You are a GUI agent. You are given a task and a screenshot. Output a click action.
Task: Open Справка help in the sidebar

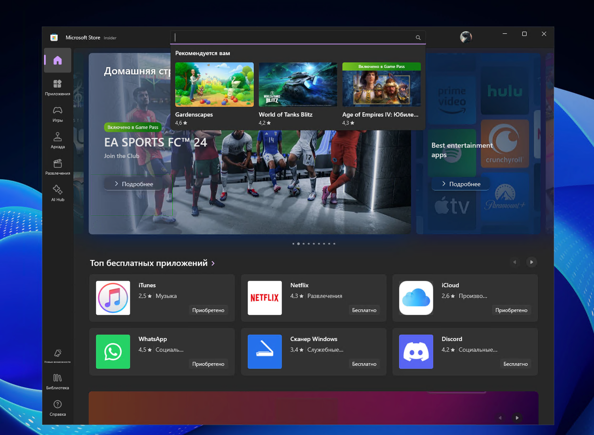click(58, 408)
